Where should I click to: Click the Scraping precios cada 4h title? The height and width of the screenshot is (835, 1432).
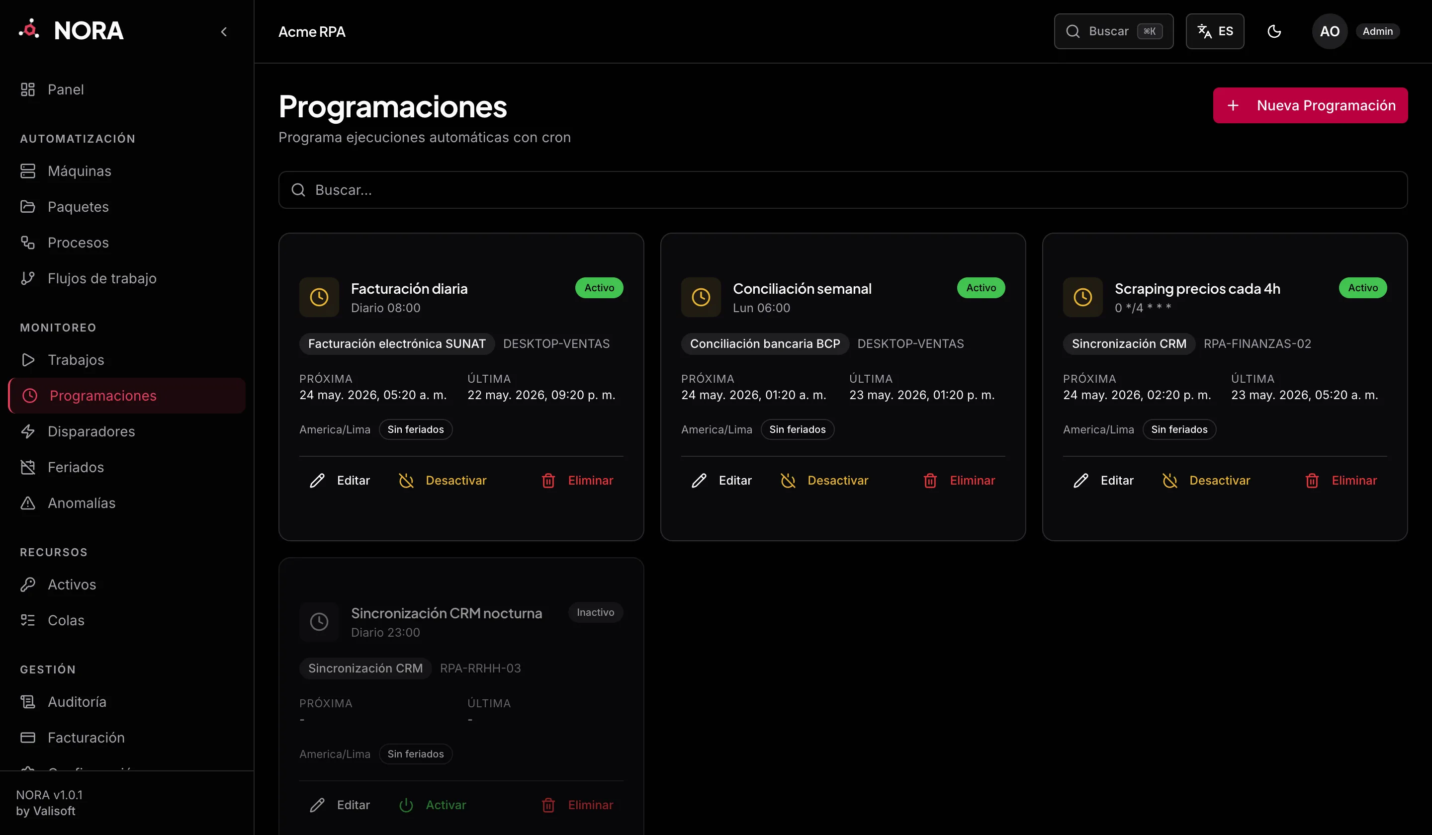click(x=1197, y=289)
